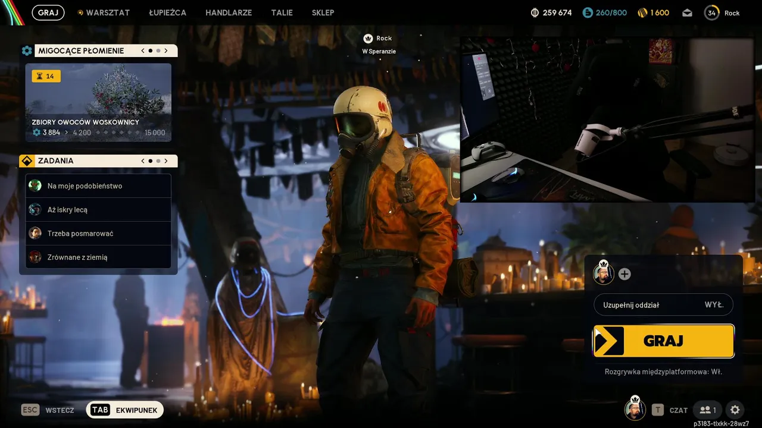The width and height of the screenshot is (762, 428).
Task: Open quest Aż iskry lecą
Action: (x=98, y=209)
